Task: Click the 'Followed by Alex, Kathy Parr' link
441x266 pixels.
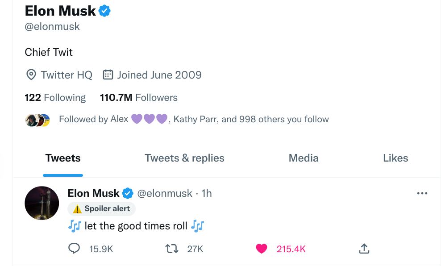Action: (x=194, y=119)
